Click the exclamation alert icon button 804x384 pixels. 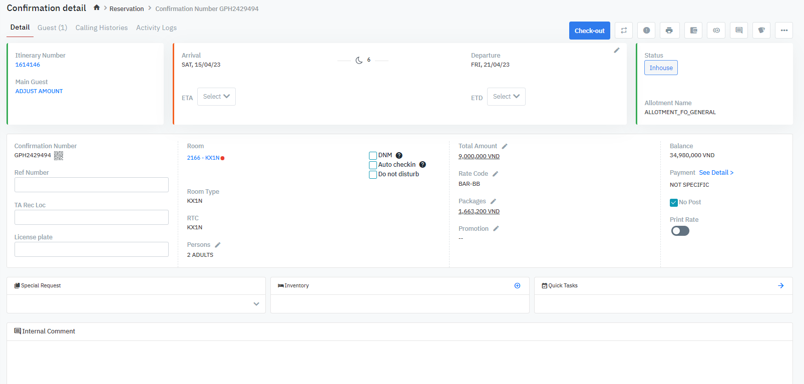pos(646,31)
